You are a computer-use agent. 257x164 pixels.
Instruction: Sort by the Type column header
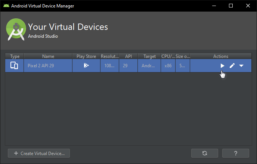[15, 56]
